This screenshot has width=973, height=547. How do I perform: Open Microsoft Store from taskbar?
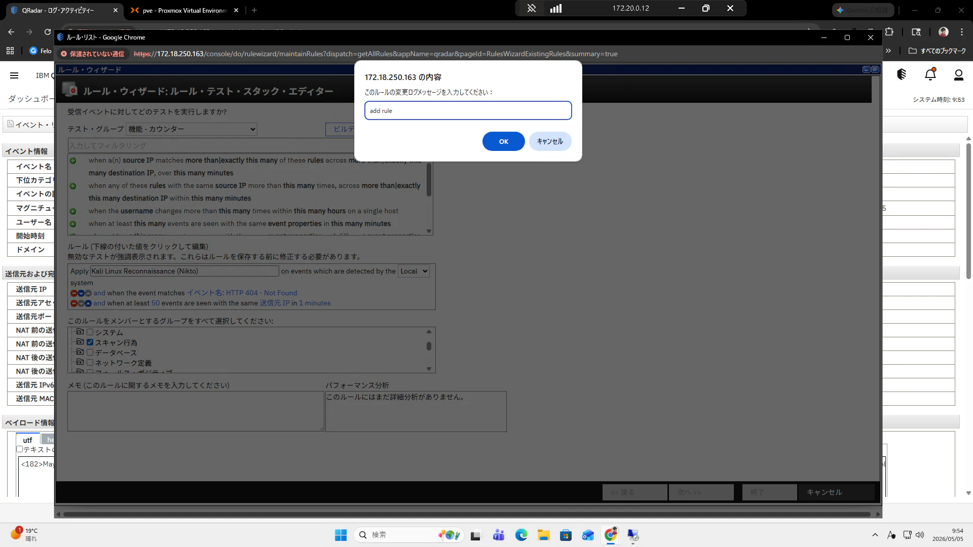pyautogui.click(x=566, y=535)
